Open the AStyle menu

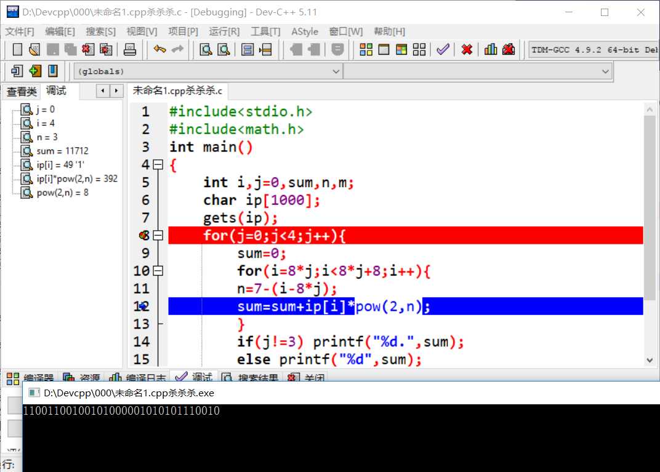click(305, 31)
